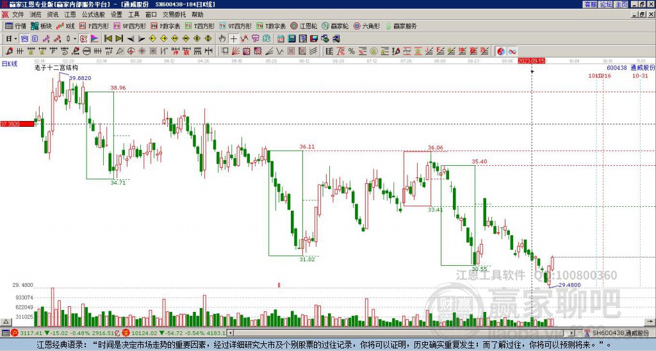Image resolution: width=656 pixels, height=351 pixels.
Task: Toggle the 权 price adjustment button
Action: pyautogui.click(x=83, y=38)
